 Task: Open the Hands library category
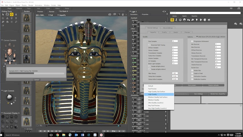tap(188, 20)
